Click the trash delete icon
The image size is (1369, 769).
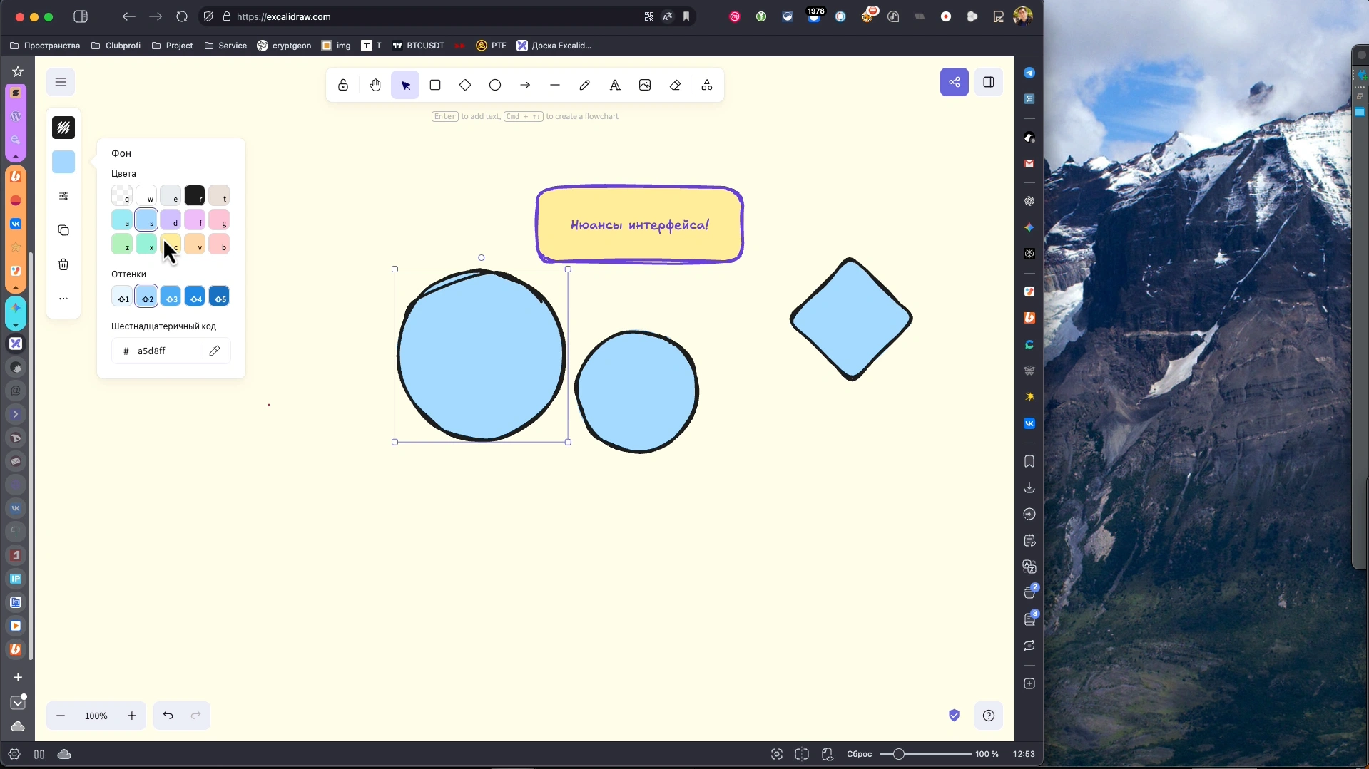coord(63,264)
